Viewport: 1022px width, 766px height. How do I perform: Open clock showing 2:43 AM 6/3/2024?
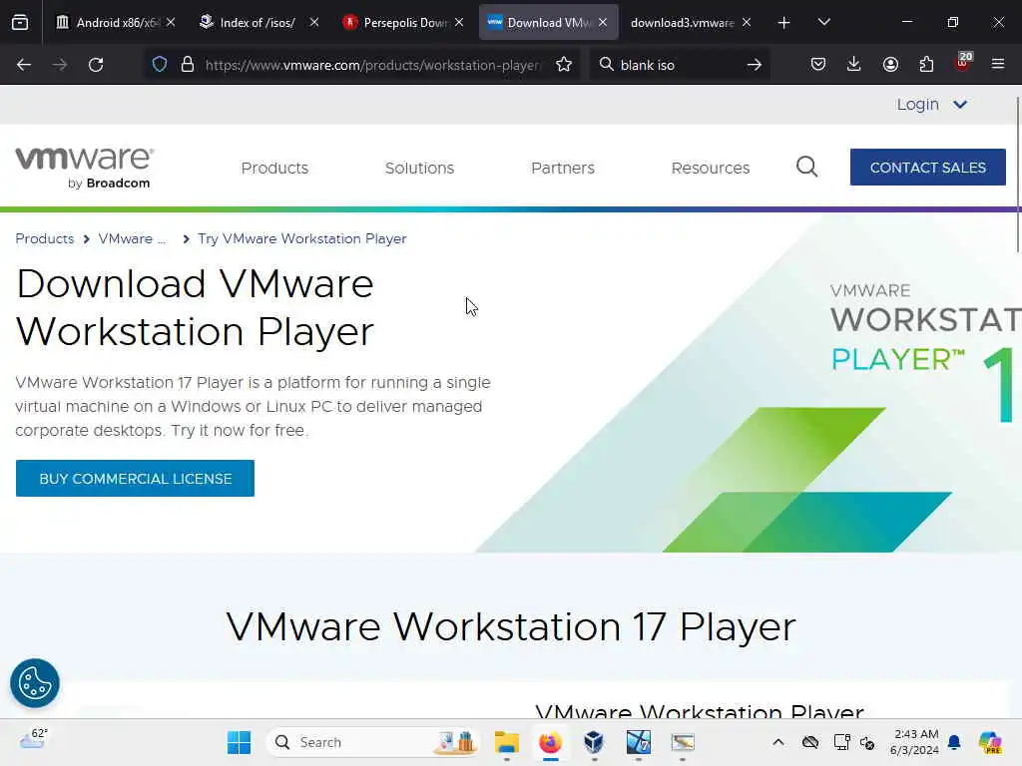[x=915, y=742]
